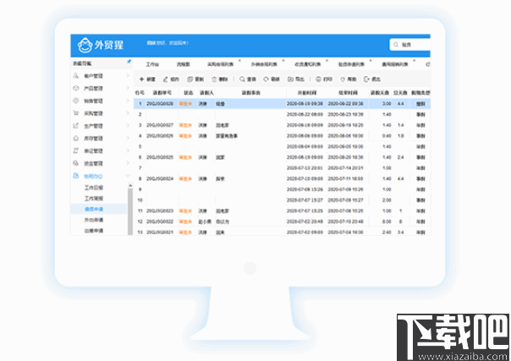Select row 1 cell 20GJSQ0028

(160, 104)
